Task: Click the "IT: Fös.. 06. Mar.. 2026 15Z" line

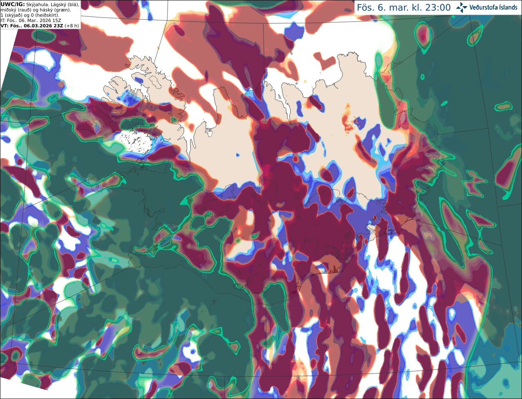Action: (x=30, y=20)
